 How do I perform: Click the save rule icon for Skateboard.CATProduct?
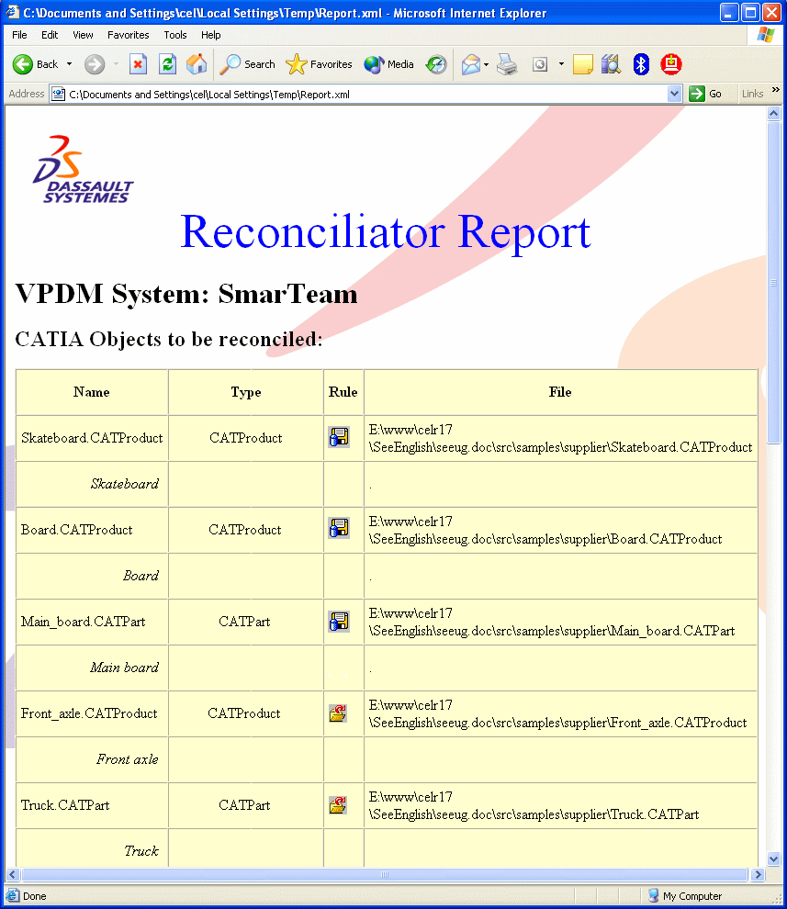[339, 438]
